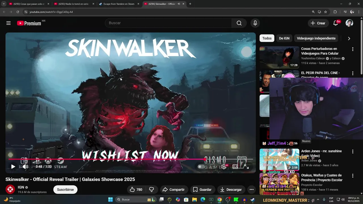Open a new browser tab
Image resolution: width=363 pixels, height=204 pixels.
(x=190, y=4)
